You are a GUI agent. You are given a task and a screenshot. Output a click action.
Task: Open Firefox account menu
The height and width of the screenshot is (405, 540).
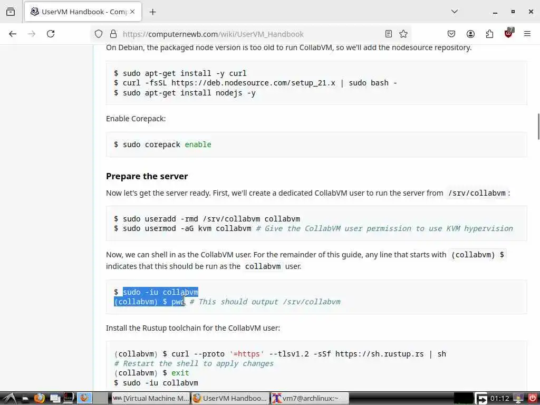(470, 34)
